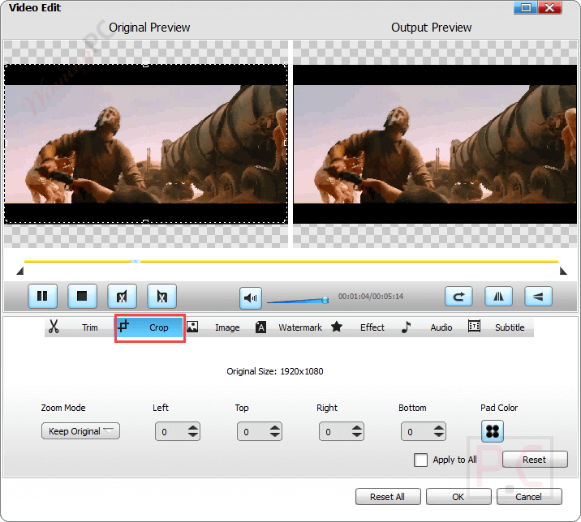This screenshot has width=581, height=522.
Task: Click the timeline playhead position
Action: coord(135,261)
